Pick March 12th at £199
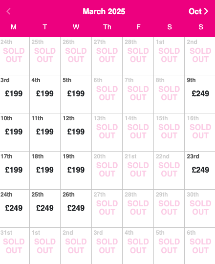The width and height of the screenshot is (215, 264). coord(76,132)
